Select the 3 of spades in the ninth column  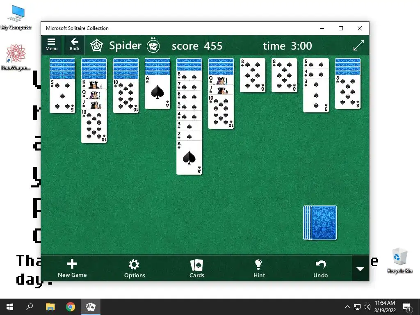click(316, 95)
